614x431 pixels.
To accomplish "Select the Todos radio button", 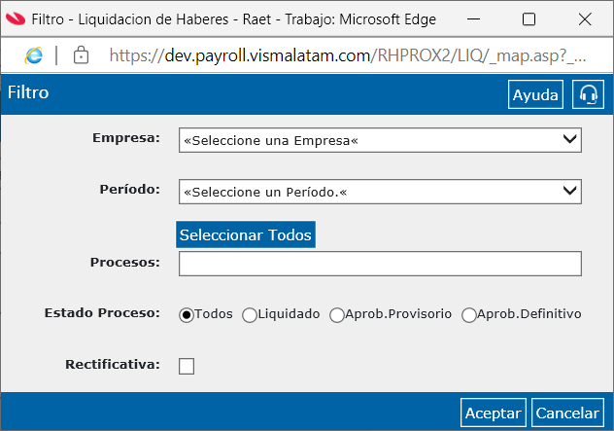I will [187, 315].
